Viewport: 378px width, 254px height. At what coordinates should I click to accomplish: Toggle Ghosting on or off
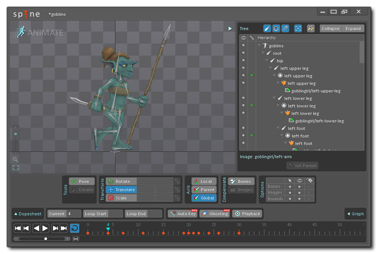[x=215, y=213]
